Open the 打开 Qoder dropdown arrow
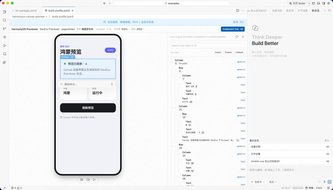This screenshot has height=190, width=333. point(309,3)
